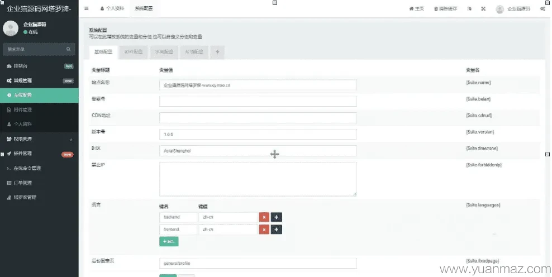Click the CDN地址 input field
552x277 pixels.
click(x=258, y=118)
